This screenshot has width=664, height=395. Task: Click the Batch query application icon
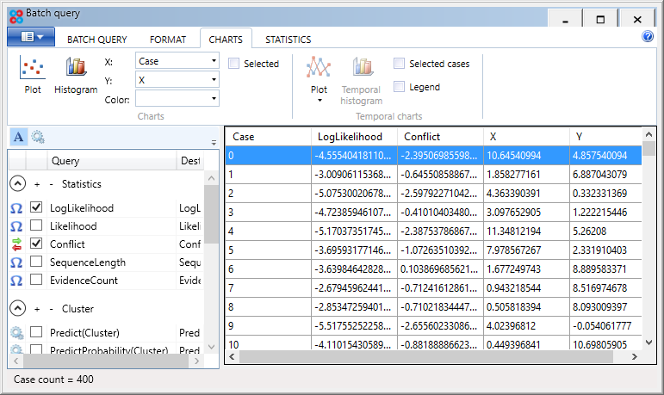pyautogui.click(x=16, y=16)
